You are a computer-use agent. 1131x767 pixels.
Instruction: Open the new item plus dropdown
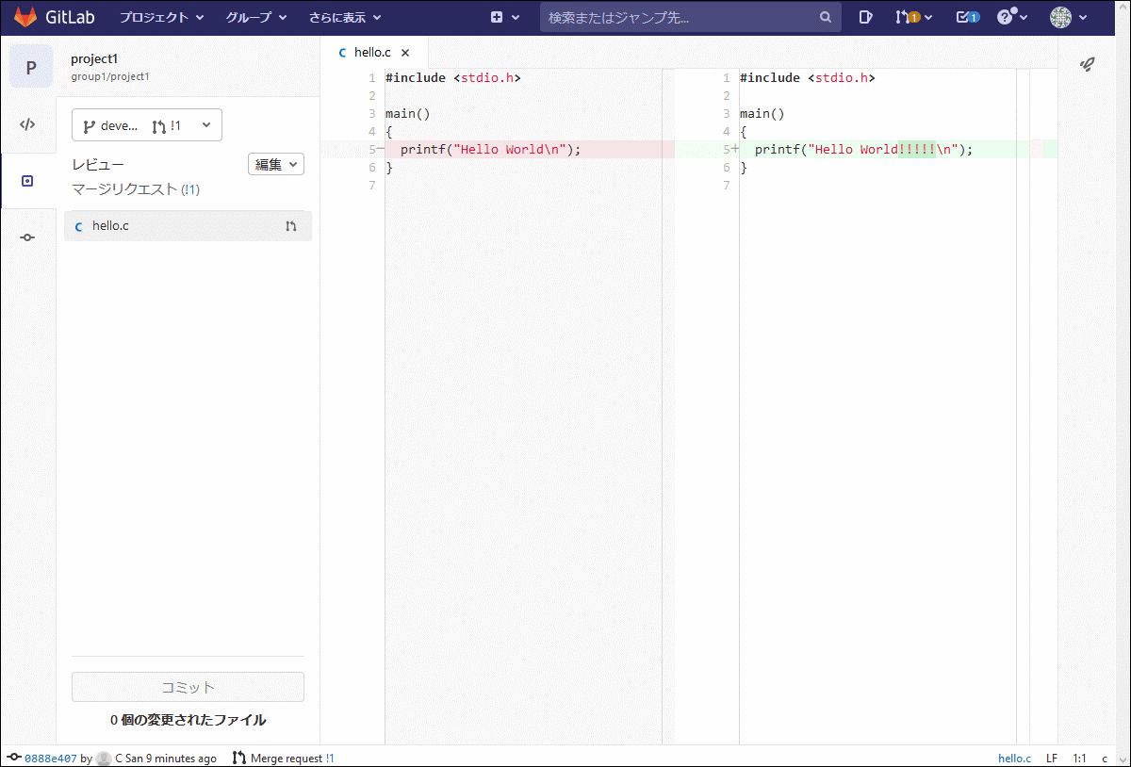(505, 17)
